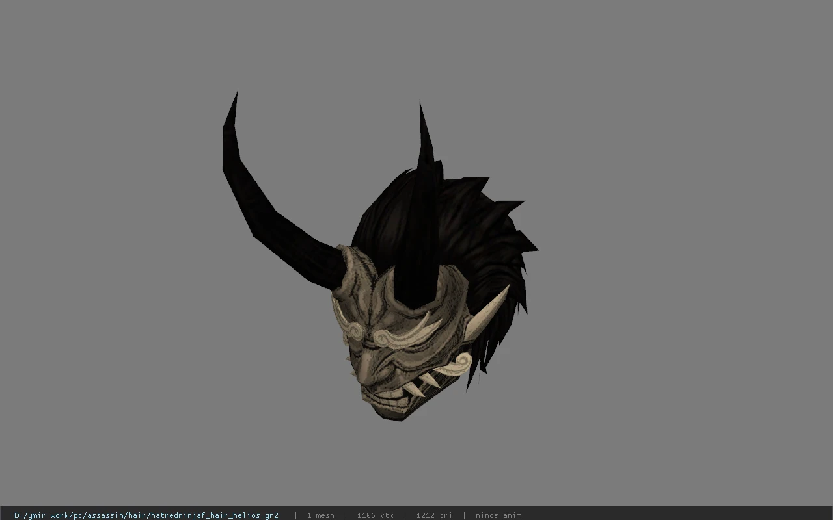Click the '1212 tri' triangle count
The width and height of the screenshot is (833, 520).
434,515
